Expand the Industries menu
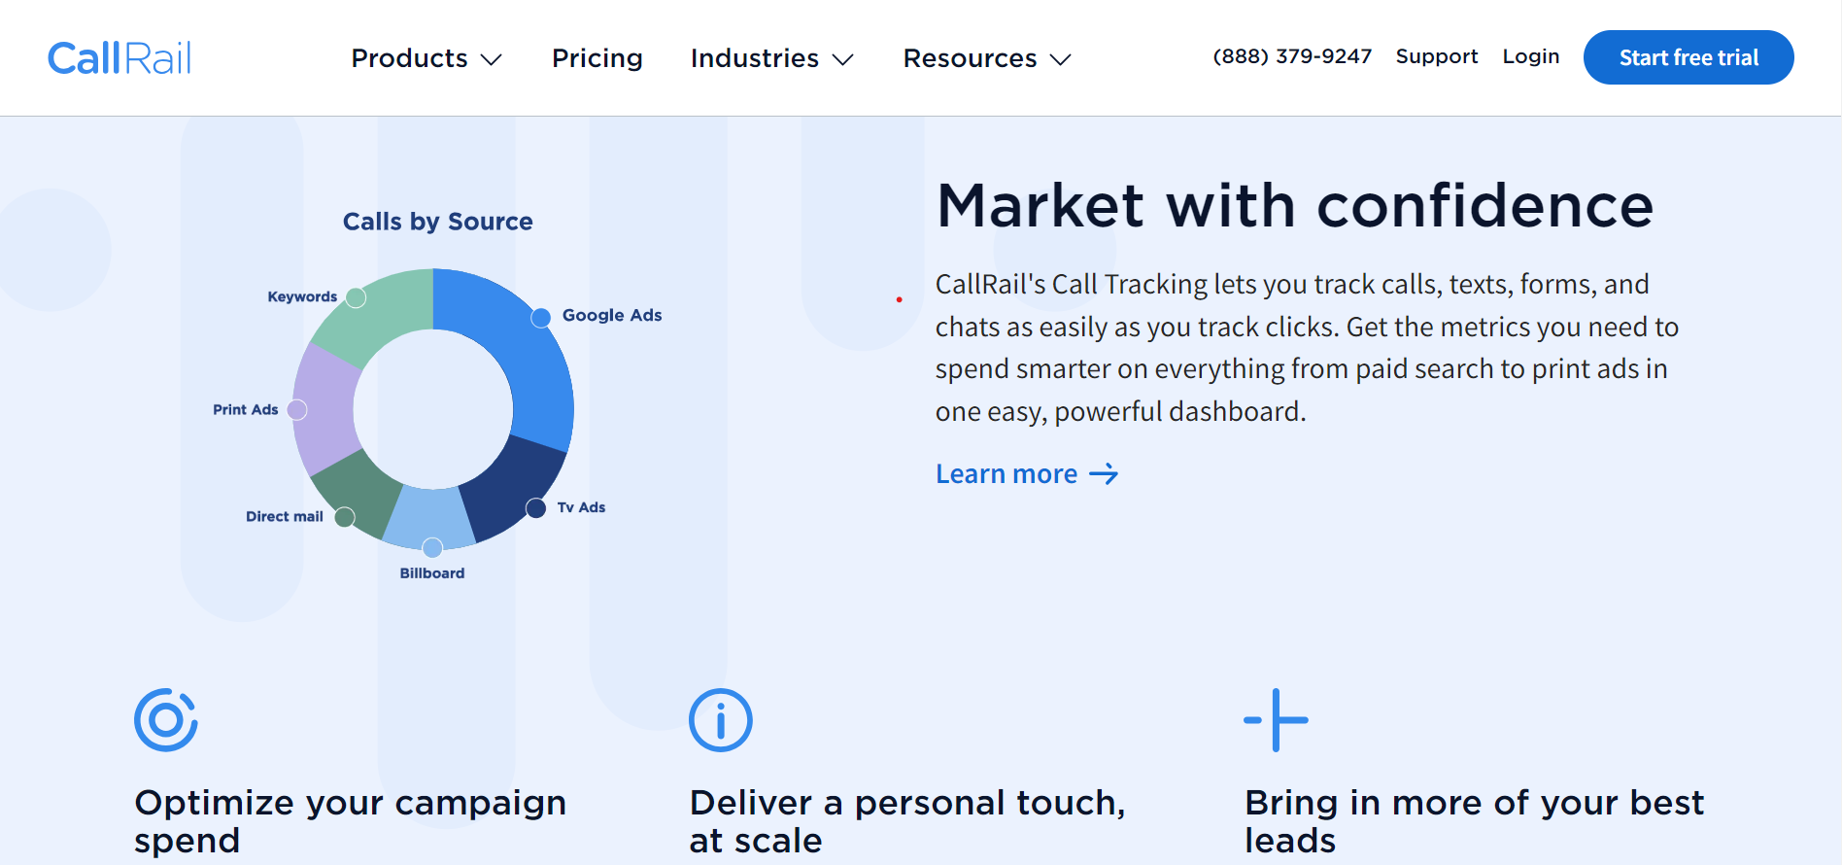 771,58
